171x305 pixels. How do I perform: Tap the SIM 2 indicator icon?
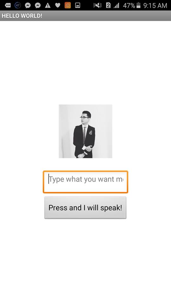(108, 5)
